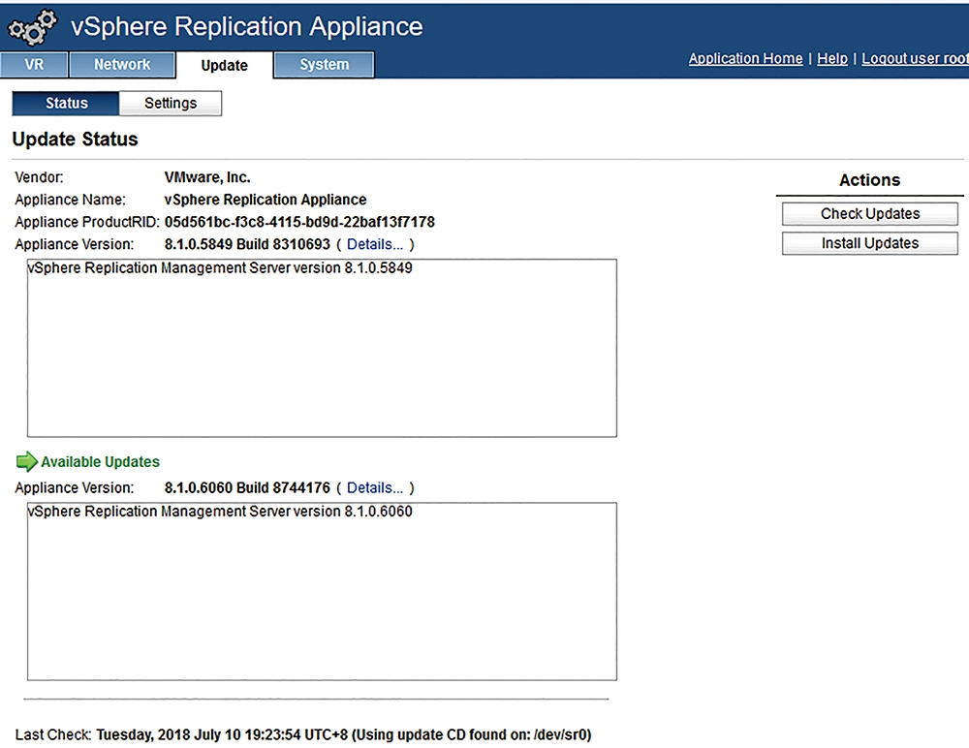Select the Appliance ProductRID value text
Screen dimensions: 969x748
[x=299, y=222]
